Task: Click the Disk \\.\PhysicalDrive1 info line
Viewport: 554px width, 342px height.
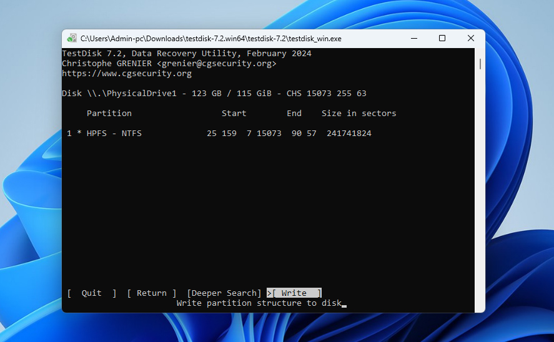Action: click(x=214, y=94)
